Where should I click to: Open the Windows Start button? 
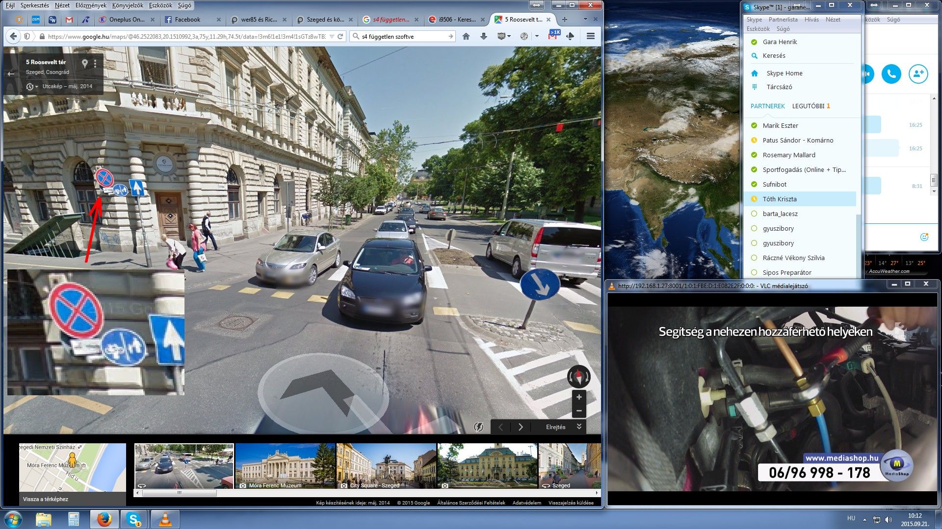13,519
